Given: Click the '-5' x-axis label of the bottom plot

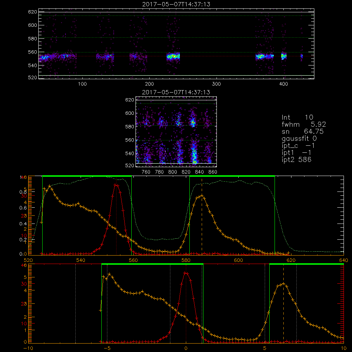Looking at the screenshot, I should point(107,348).
